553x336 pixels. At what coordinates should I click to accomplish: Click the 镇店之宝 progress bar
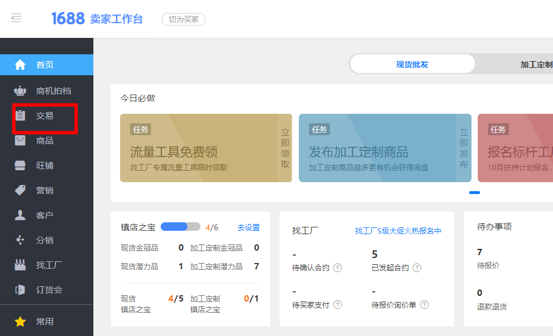click(x=179, y=226)
